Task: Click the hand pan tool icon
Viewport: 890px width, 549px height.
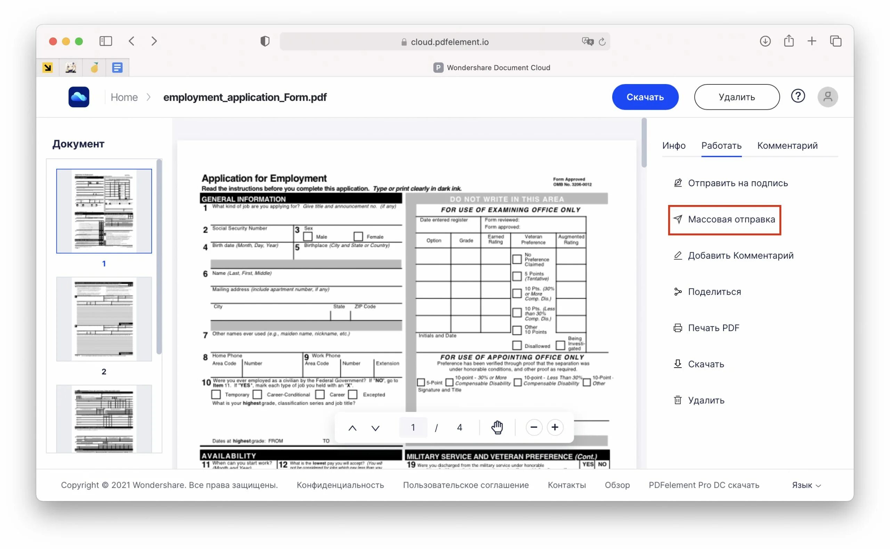Action: 496,427
